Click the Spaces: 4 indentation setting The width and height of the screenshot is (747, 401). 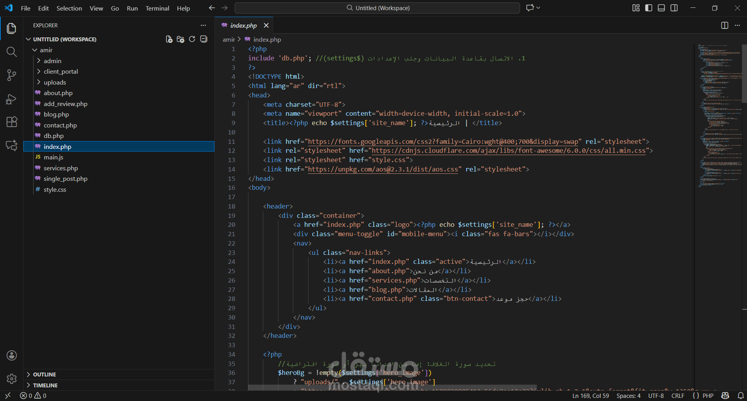pos(628,396)
